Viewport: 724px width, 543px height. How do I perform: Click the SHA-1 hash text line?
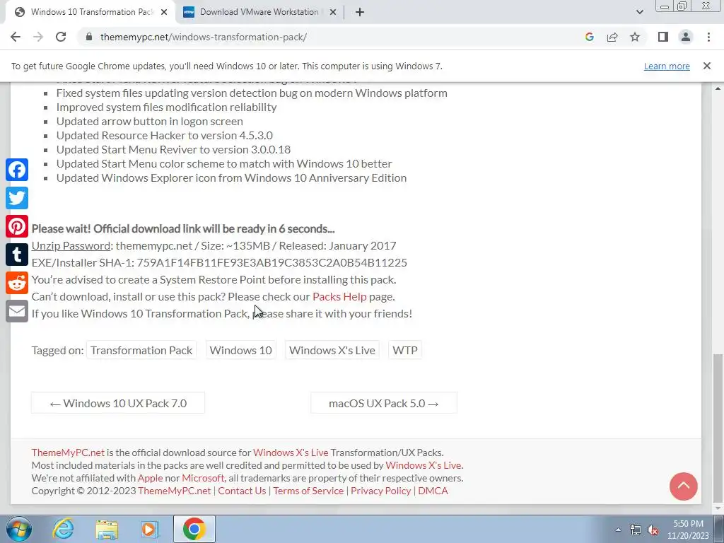point(219,263)
